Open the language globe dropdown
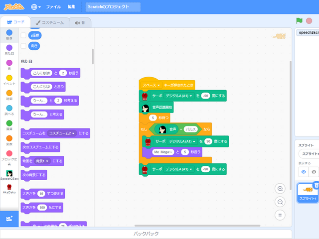 tap(36, 7)
